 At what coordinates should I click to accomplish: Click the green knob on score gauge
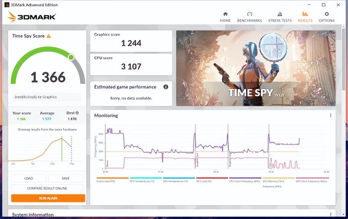pyautogui.click(x=71, y=57)
